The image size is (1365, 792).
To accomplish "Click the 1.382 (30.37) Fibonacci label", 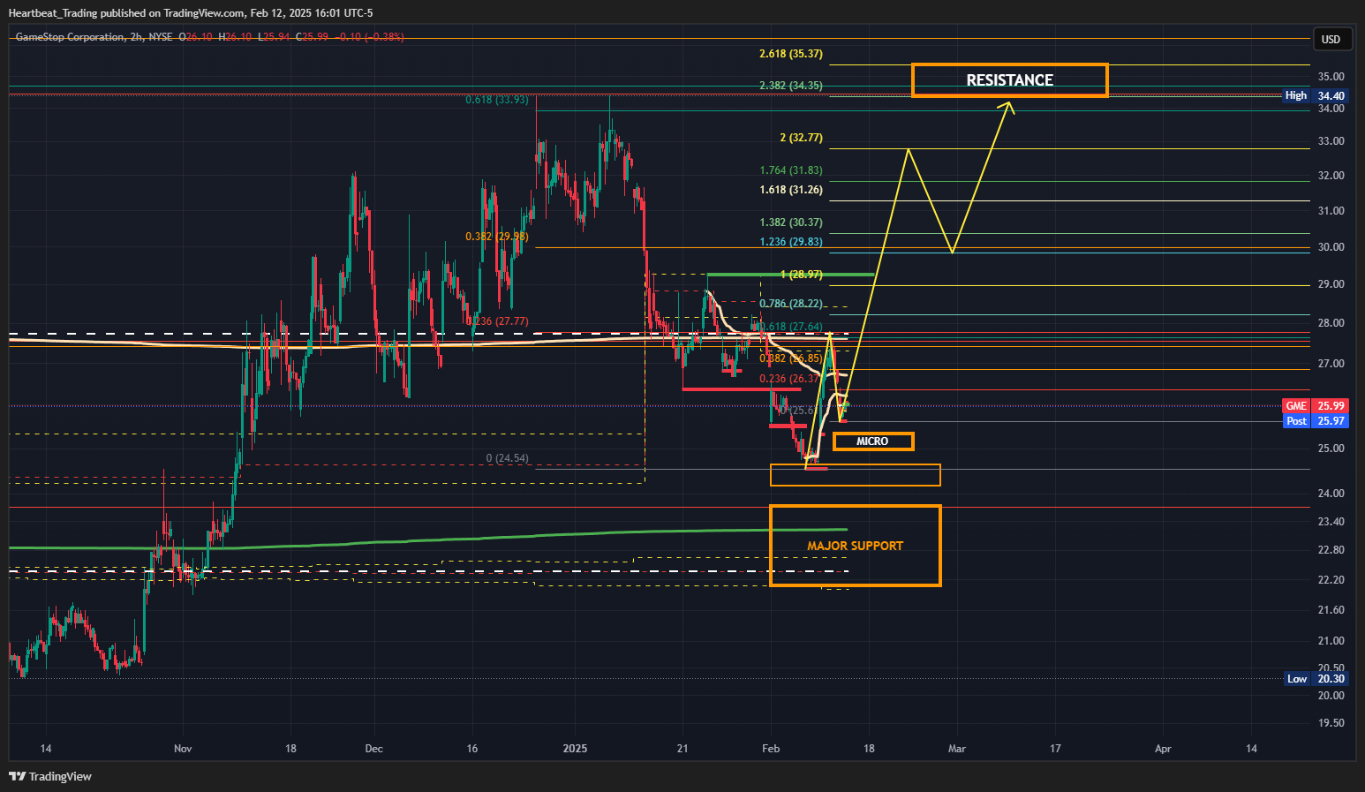I will [791, 223].
